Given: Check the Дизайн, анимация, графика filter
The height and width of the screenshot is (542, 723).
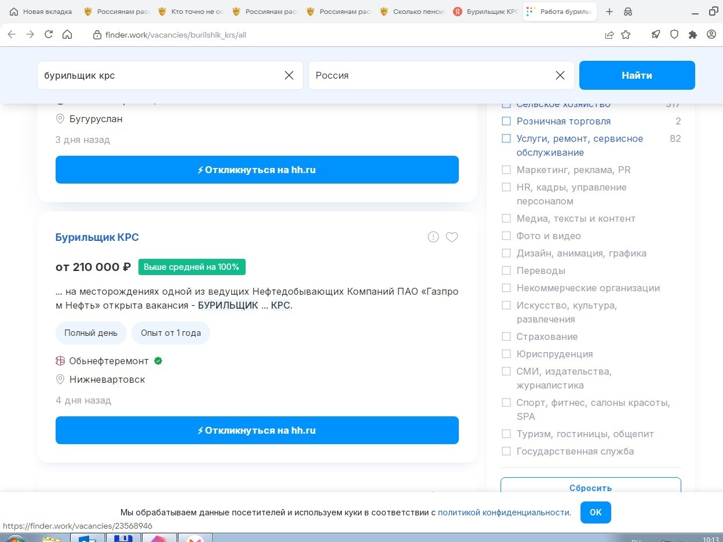Looking at the screenshot, I should coord(506,253).
